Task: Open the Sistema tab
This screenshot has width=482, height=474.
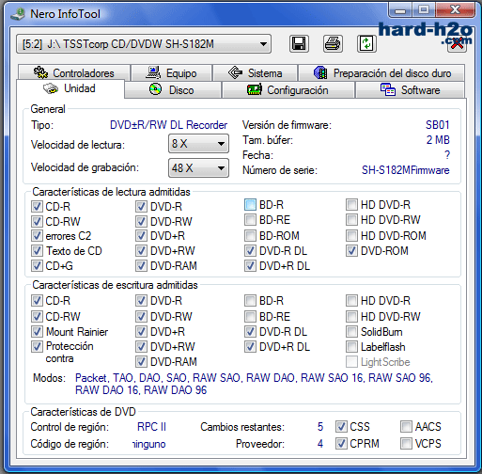Action: 255,72
